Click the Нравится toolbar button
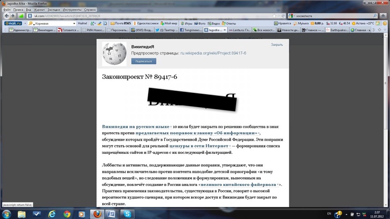This screenshot has width=390, height=219. click(283, 23)
